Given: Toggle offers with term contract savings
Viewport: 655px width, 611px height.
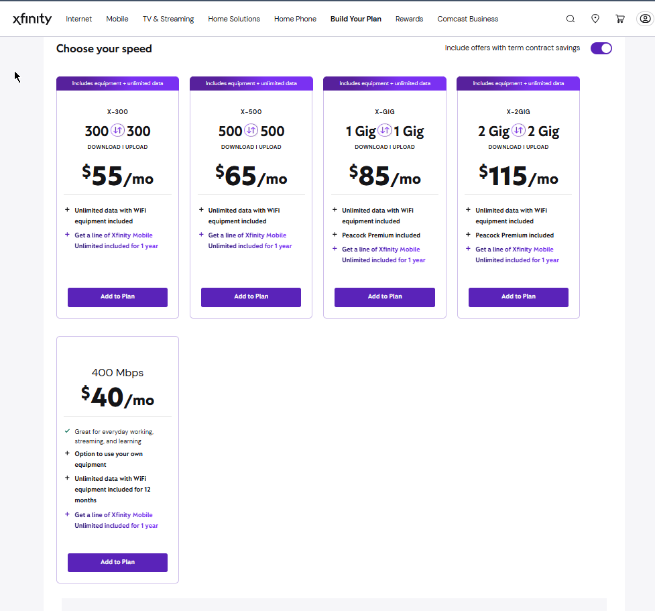Looking at the screenshot, I should point(601,48).
